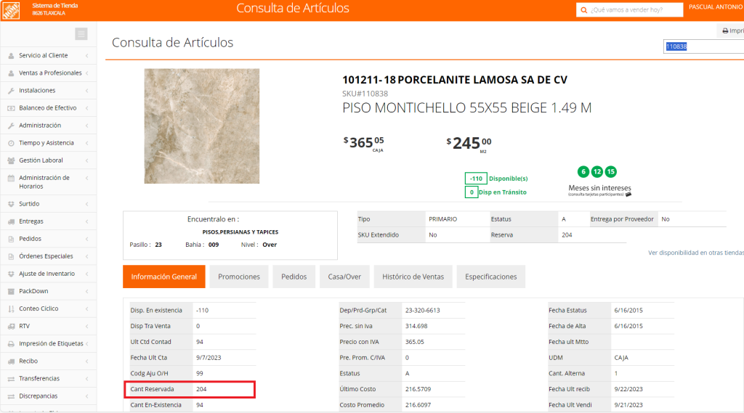Click the Ventas a Profesionales icon
This screenshot has width=744, height=413.
pos(11,73)
